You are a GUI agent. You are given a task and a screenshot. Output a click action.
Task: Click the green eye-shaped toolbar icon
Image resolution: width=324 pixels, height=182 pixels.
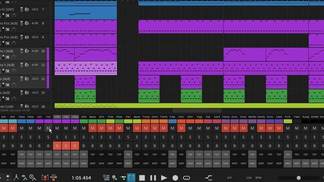pyautogui.click(x=24, y=177)
